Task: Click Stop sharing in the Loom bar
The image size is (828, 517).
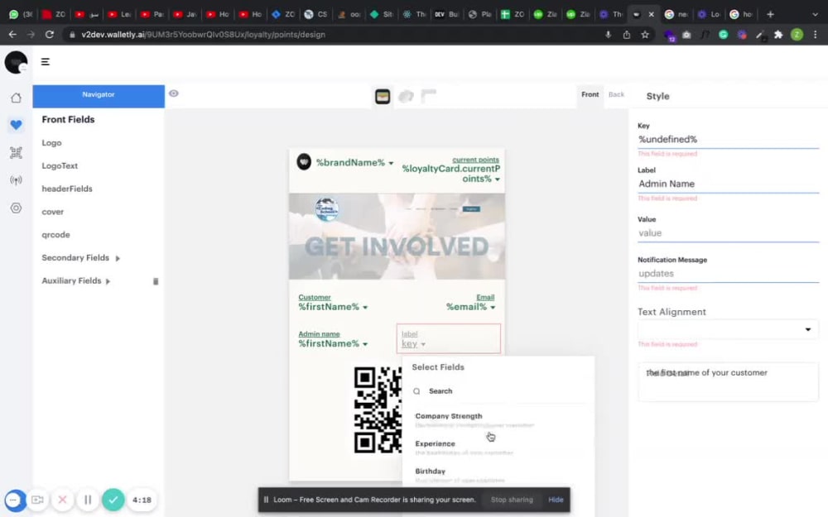Action: [x=512, y=500]
